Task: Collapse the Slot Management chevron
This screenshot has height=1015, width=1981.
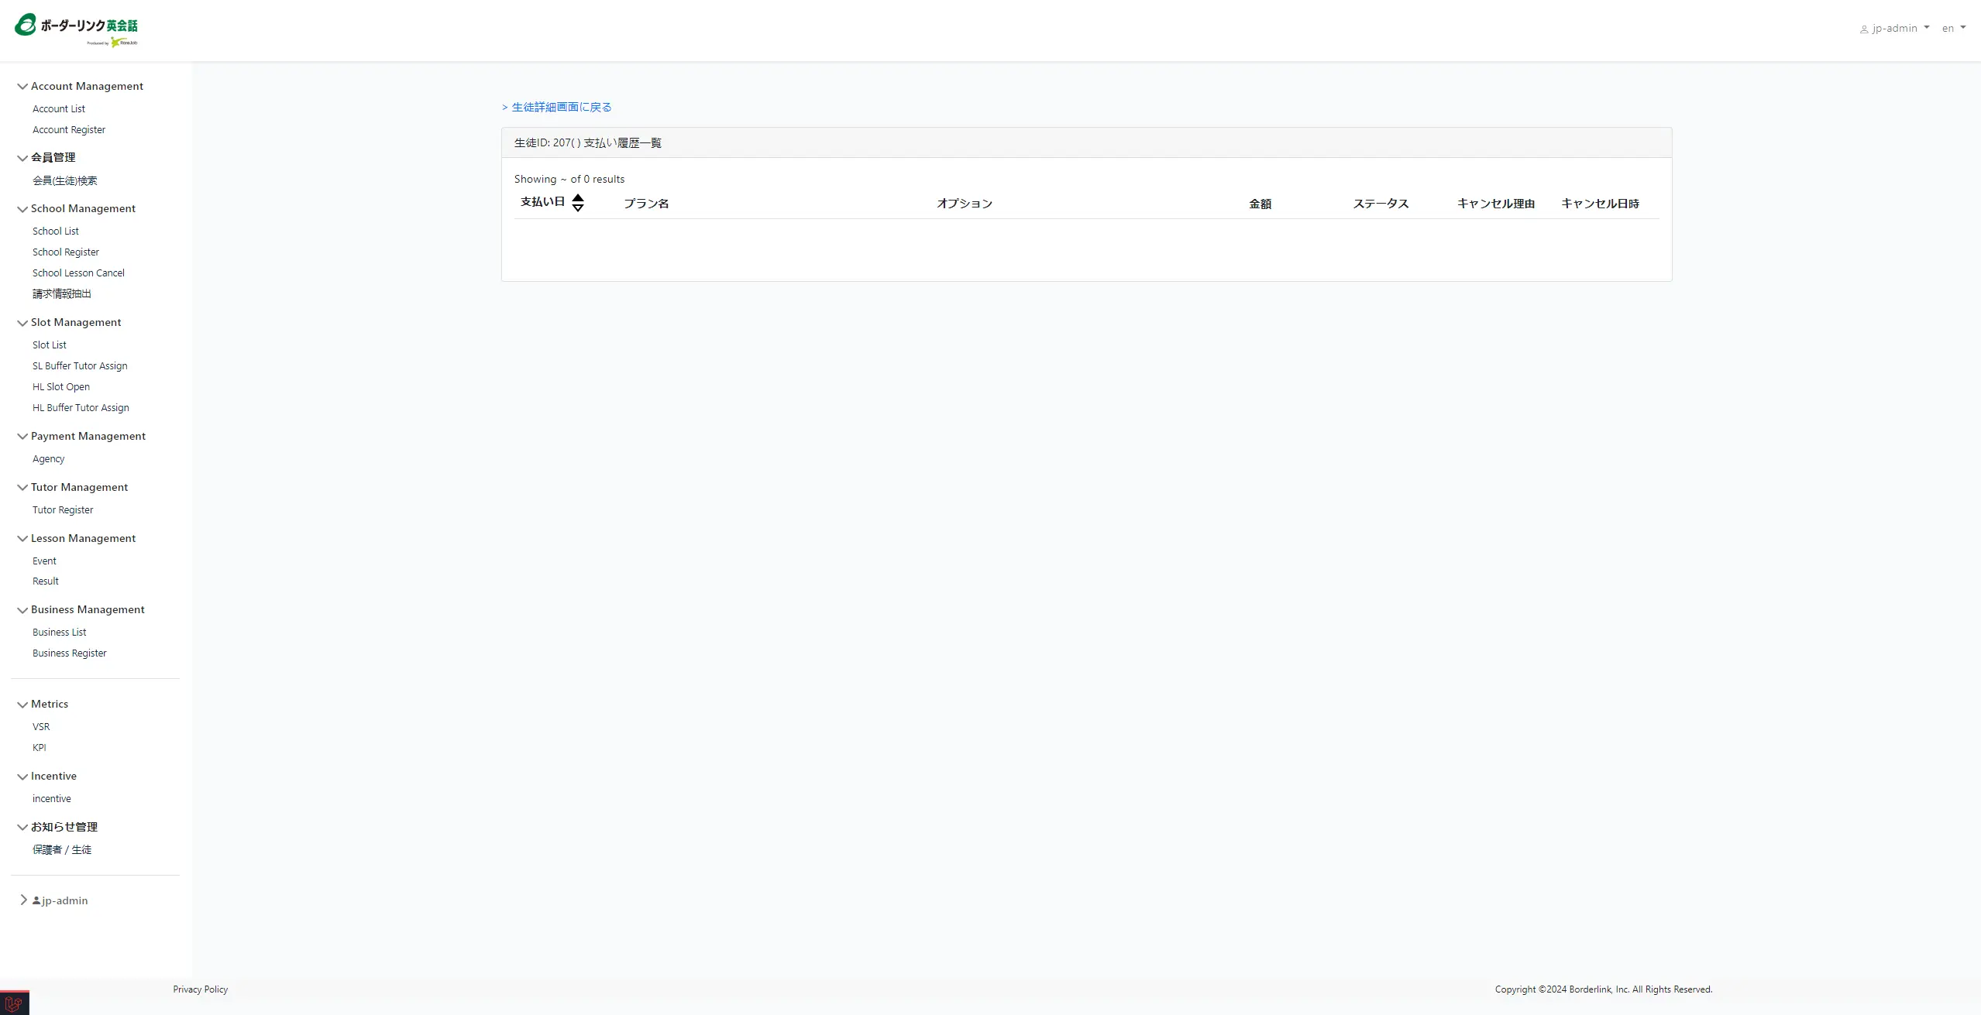Action: (x=22, y=323)
